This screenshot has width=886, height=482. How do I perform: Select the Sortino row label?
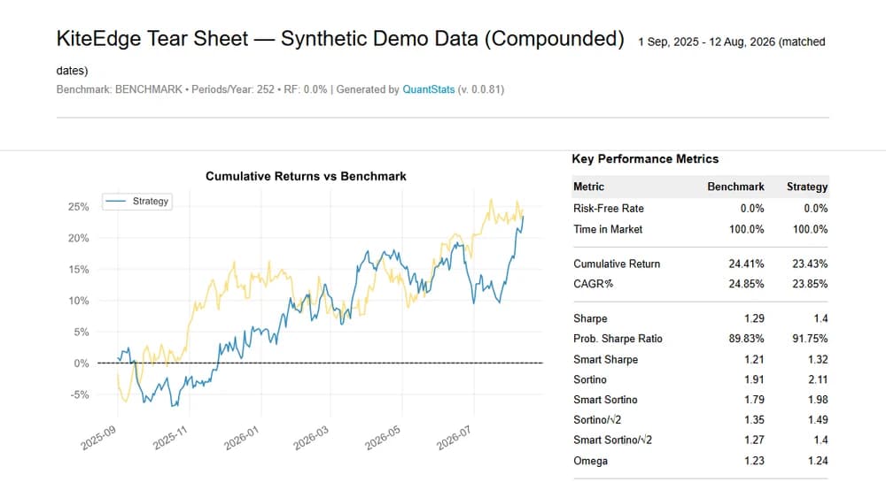(x=589, y=379)
